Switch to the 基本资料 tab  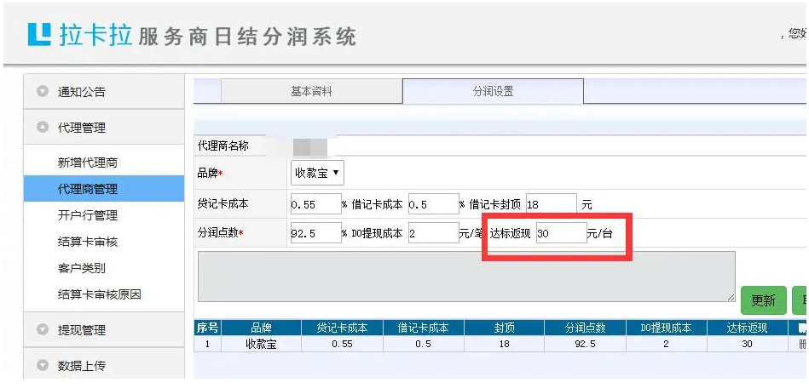[311, 92]
